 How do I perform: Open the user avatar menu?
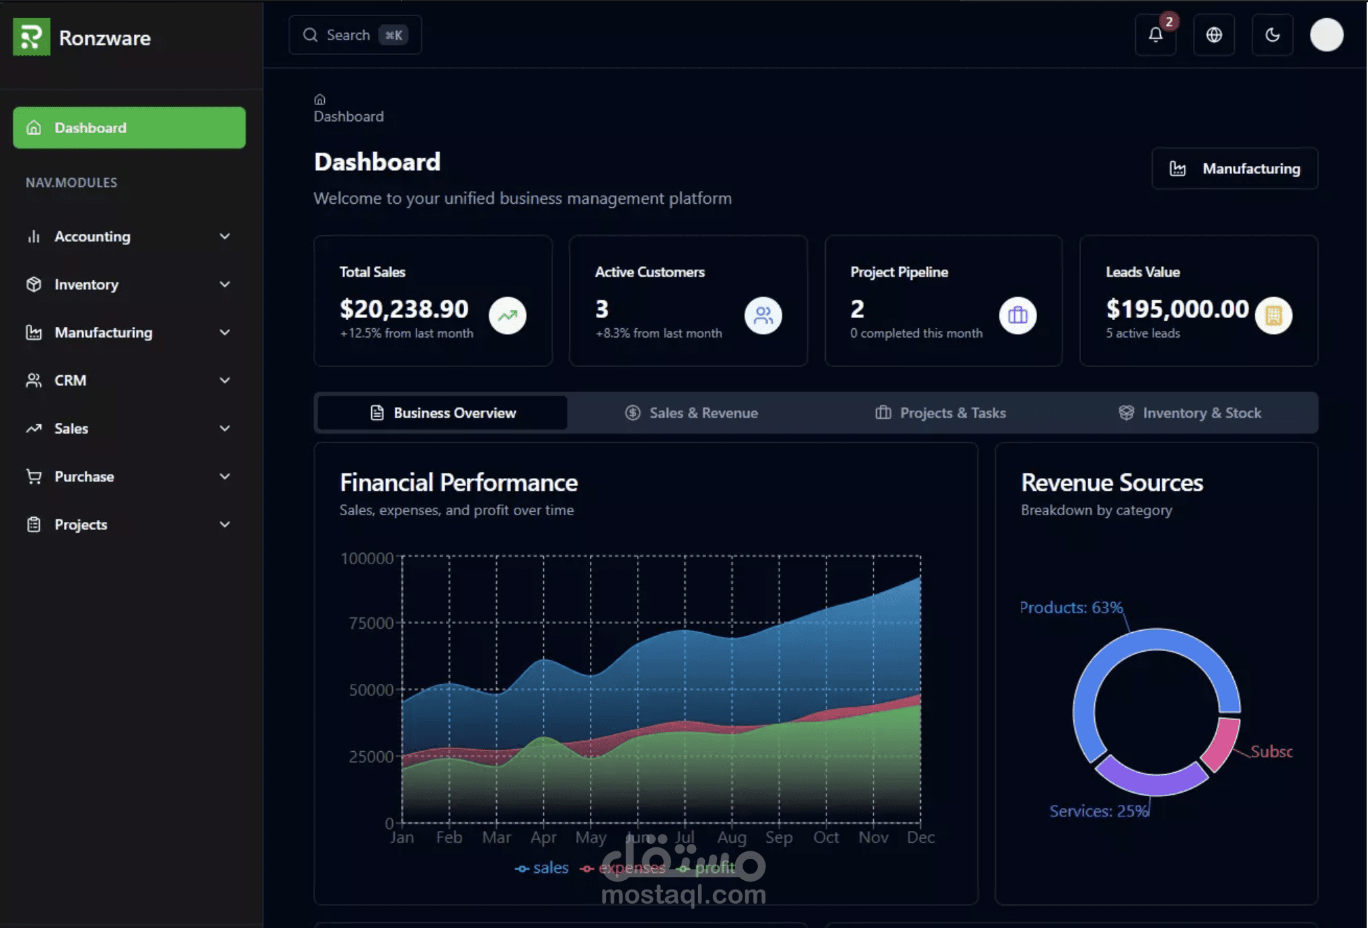1326,35
